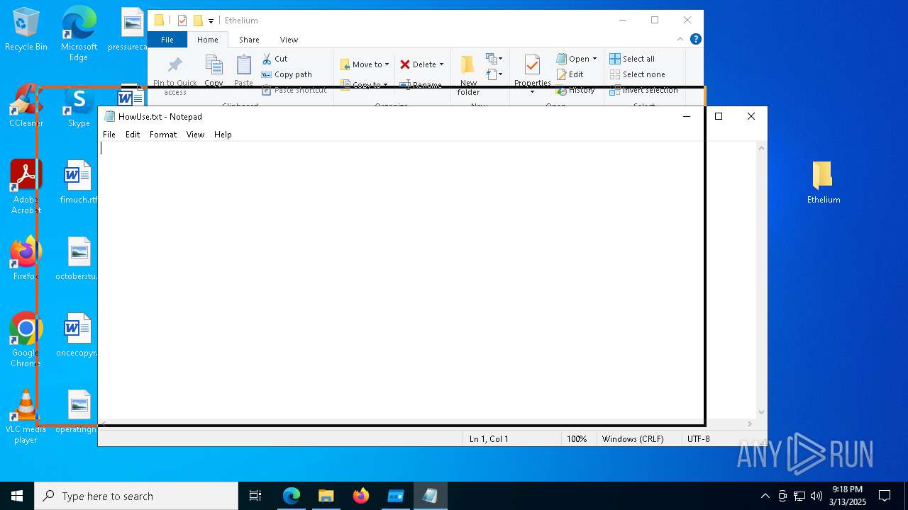Select the VLC media player desktop icon
The height and width of the screenshot is (510, 908).
pos(26,416)
